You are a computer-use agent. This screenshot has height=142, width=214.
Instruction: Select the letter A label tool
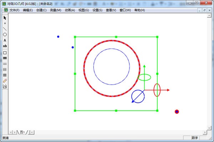[5, 40]
